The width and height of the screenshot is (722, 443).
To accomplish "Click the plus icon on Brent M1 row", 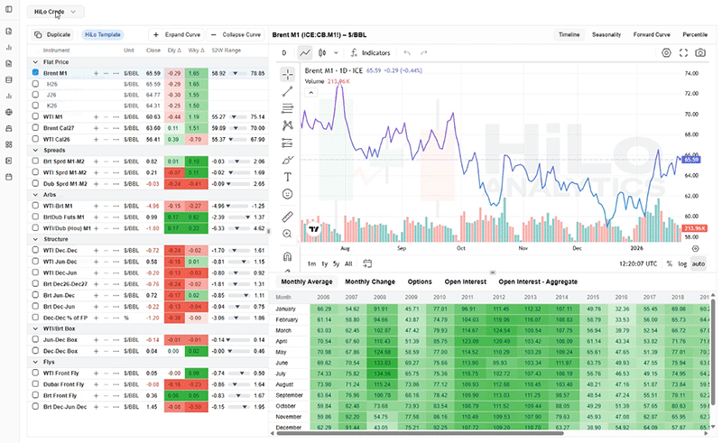I will click(x=97, y=74).
